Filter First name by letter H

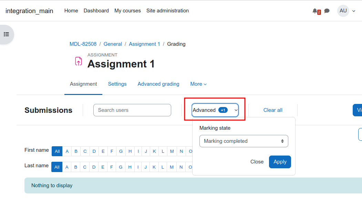[130, 151]
